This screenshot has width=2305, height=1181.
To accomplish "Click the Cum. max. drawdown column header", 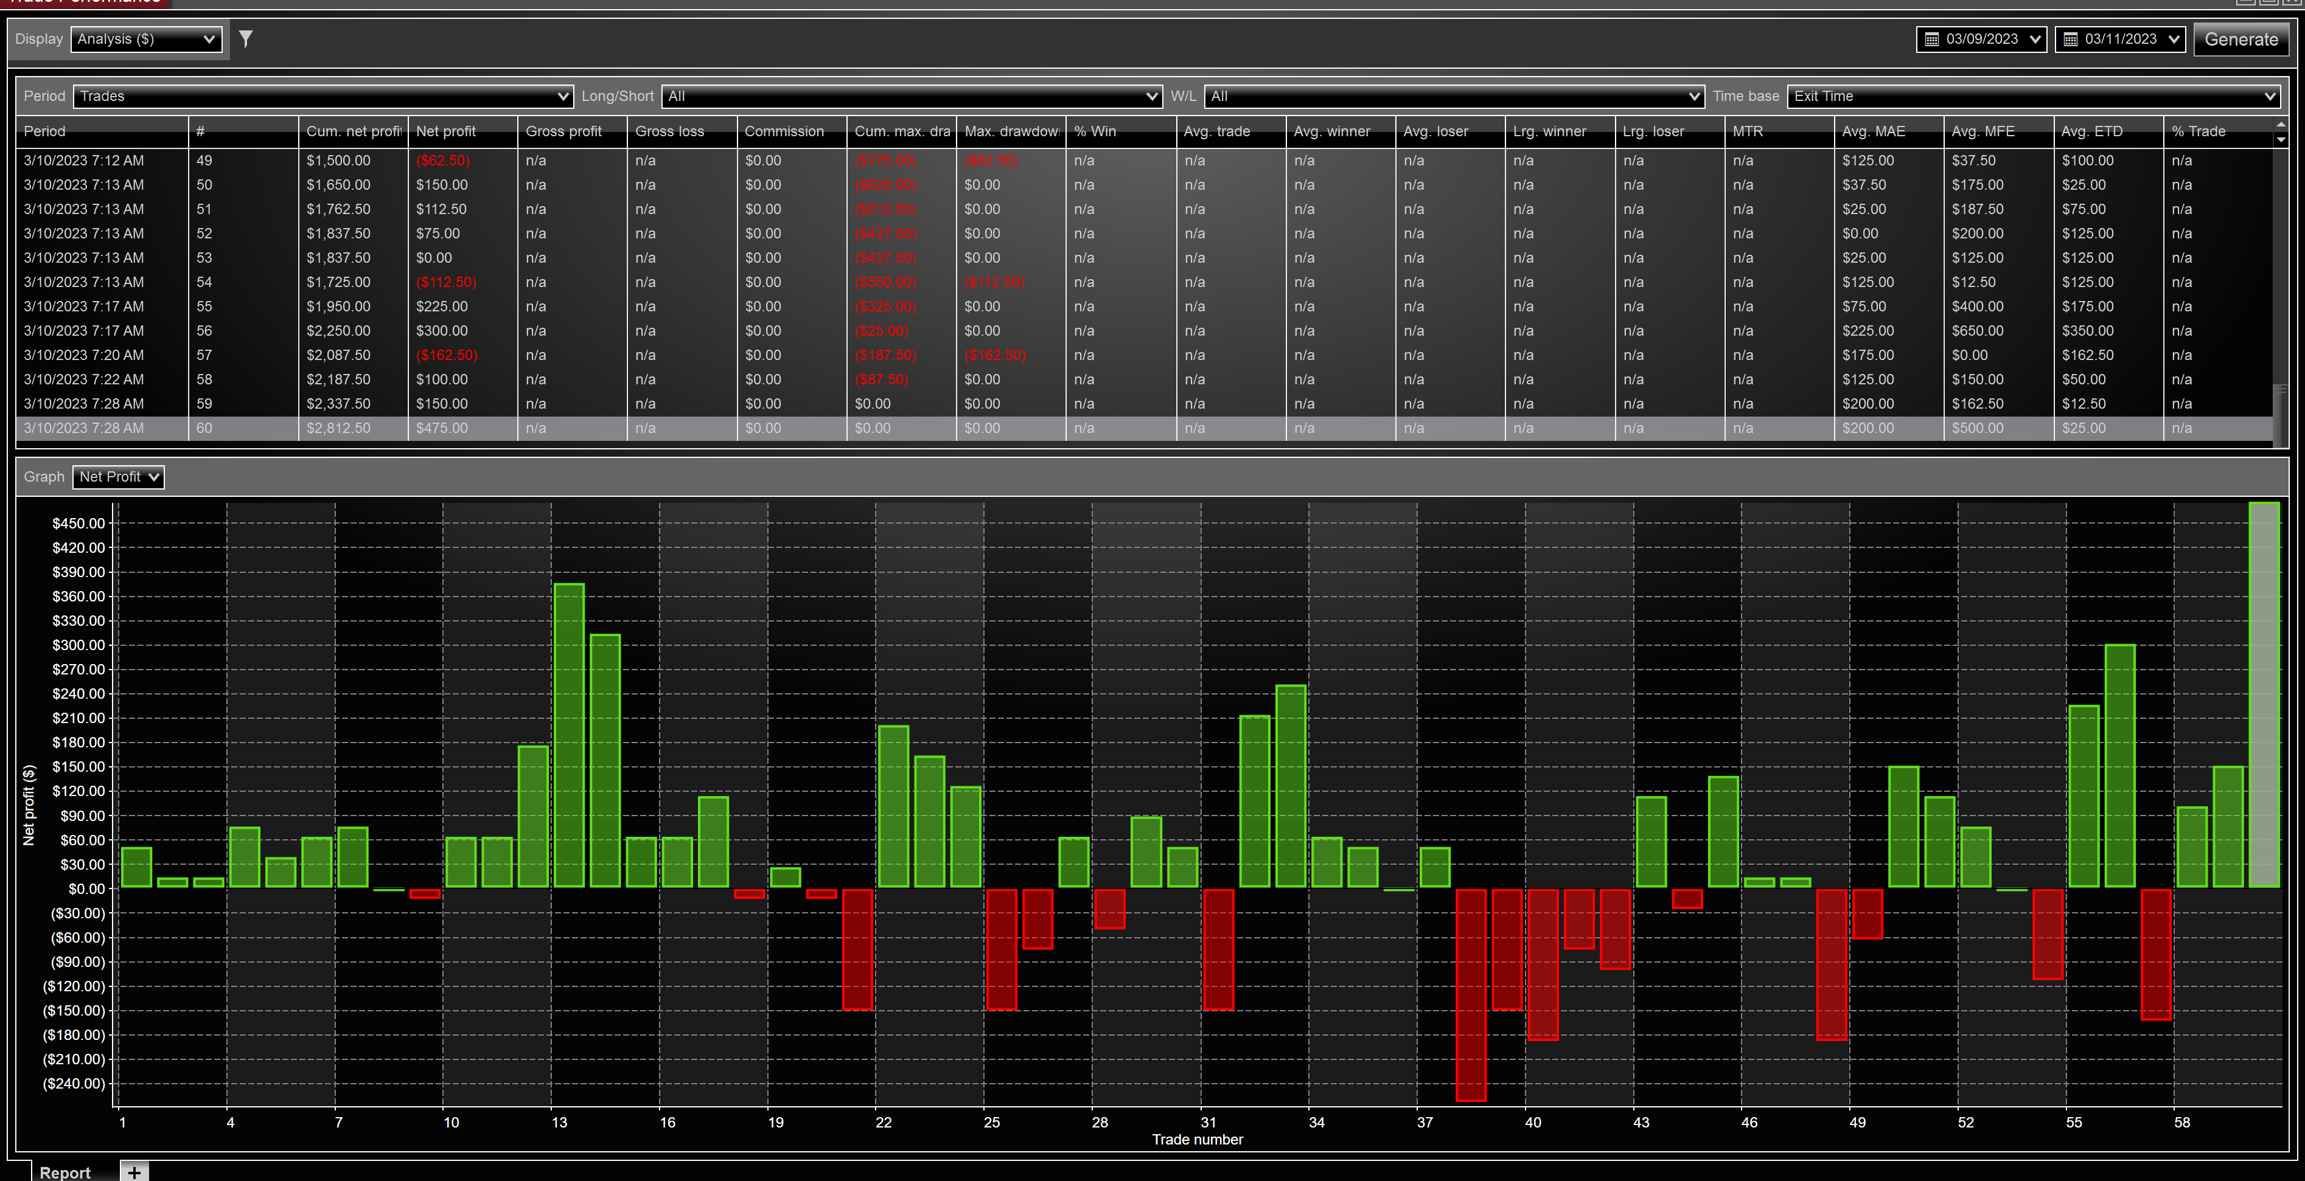I will tap(902, 131).
